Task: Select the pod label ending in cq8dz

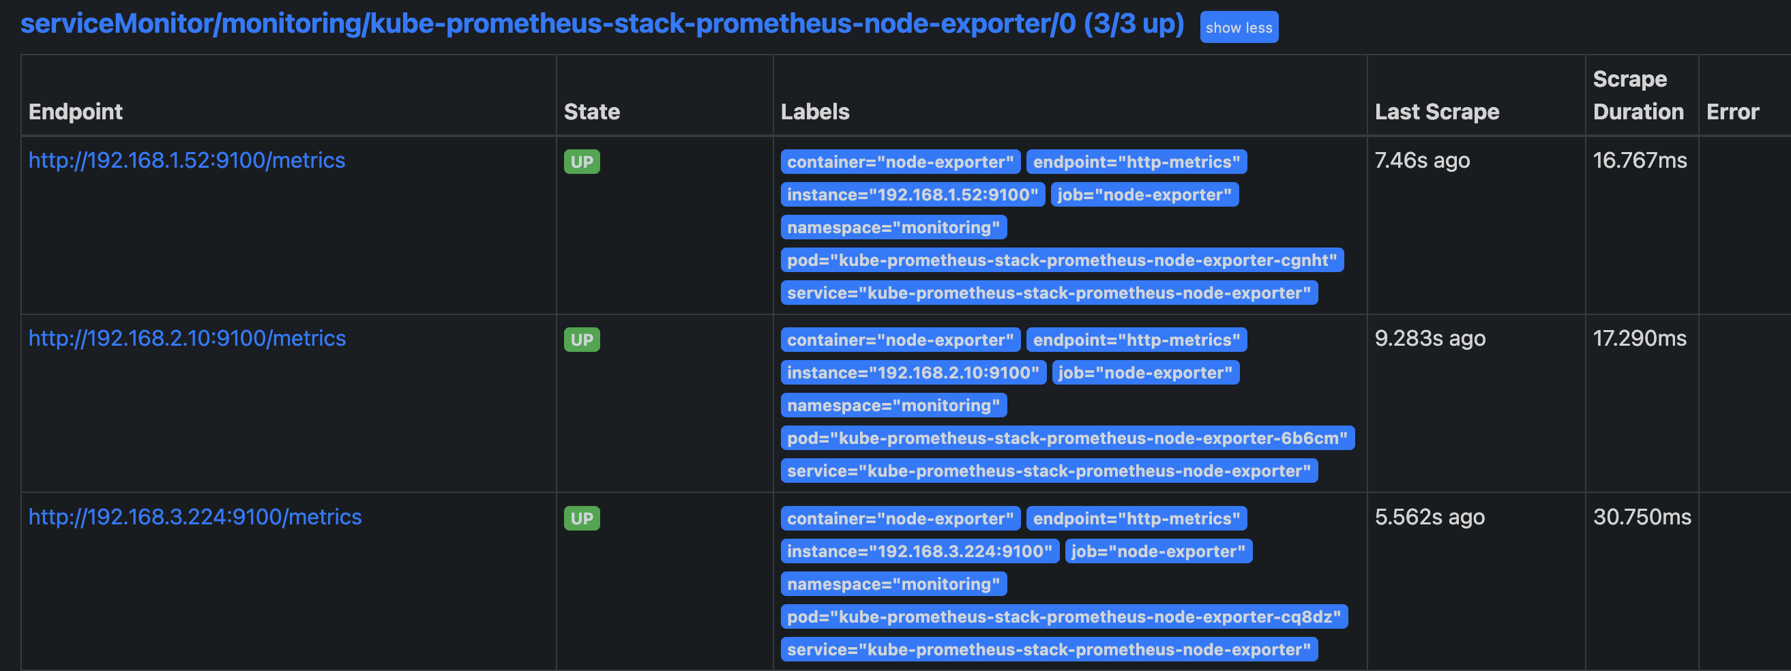Action: pos(1064,616)
